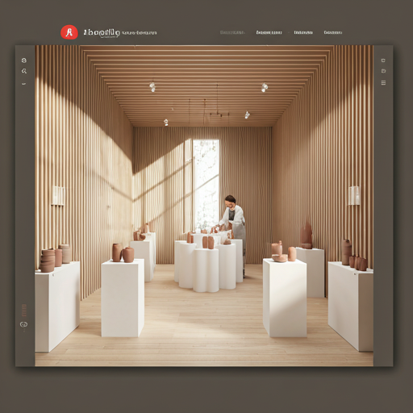Image resolution: width=413 pixels, height=413 pixels.
Task: Click the topmost square icon in right sidebar
Action: (383, 60)
